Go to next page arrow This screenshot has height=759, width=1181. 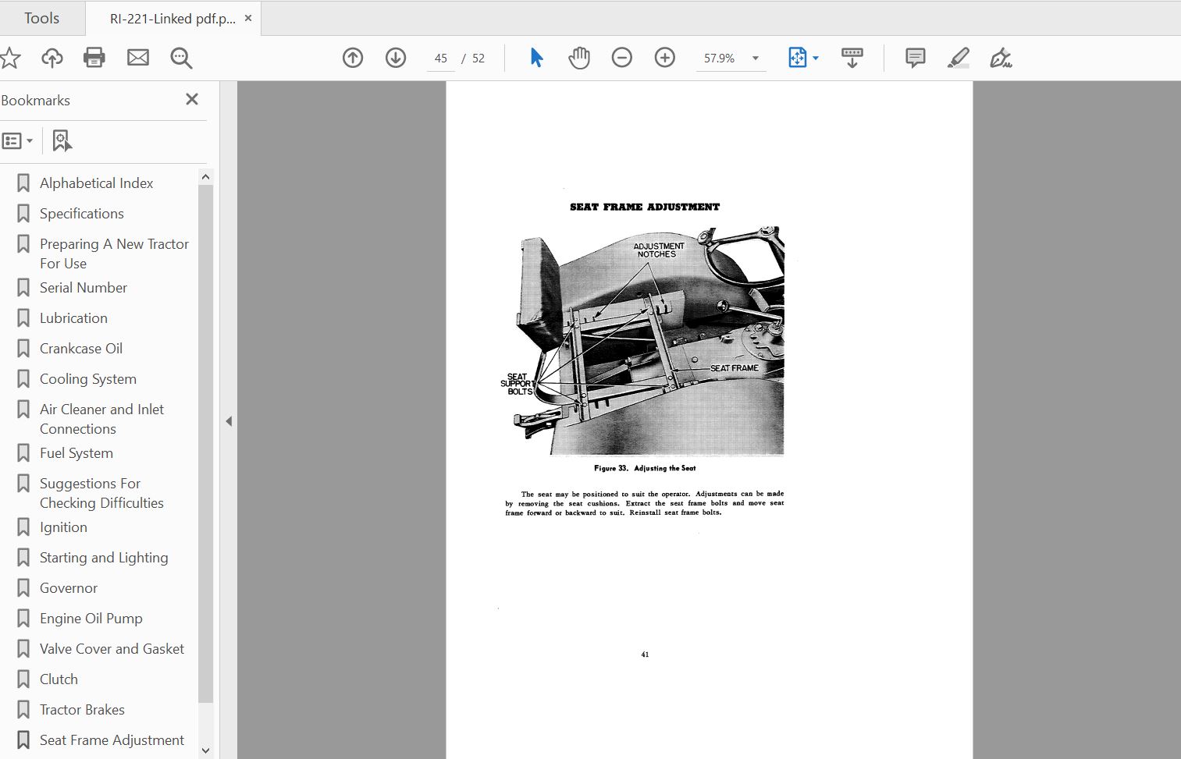[396, 58]
